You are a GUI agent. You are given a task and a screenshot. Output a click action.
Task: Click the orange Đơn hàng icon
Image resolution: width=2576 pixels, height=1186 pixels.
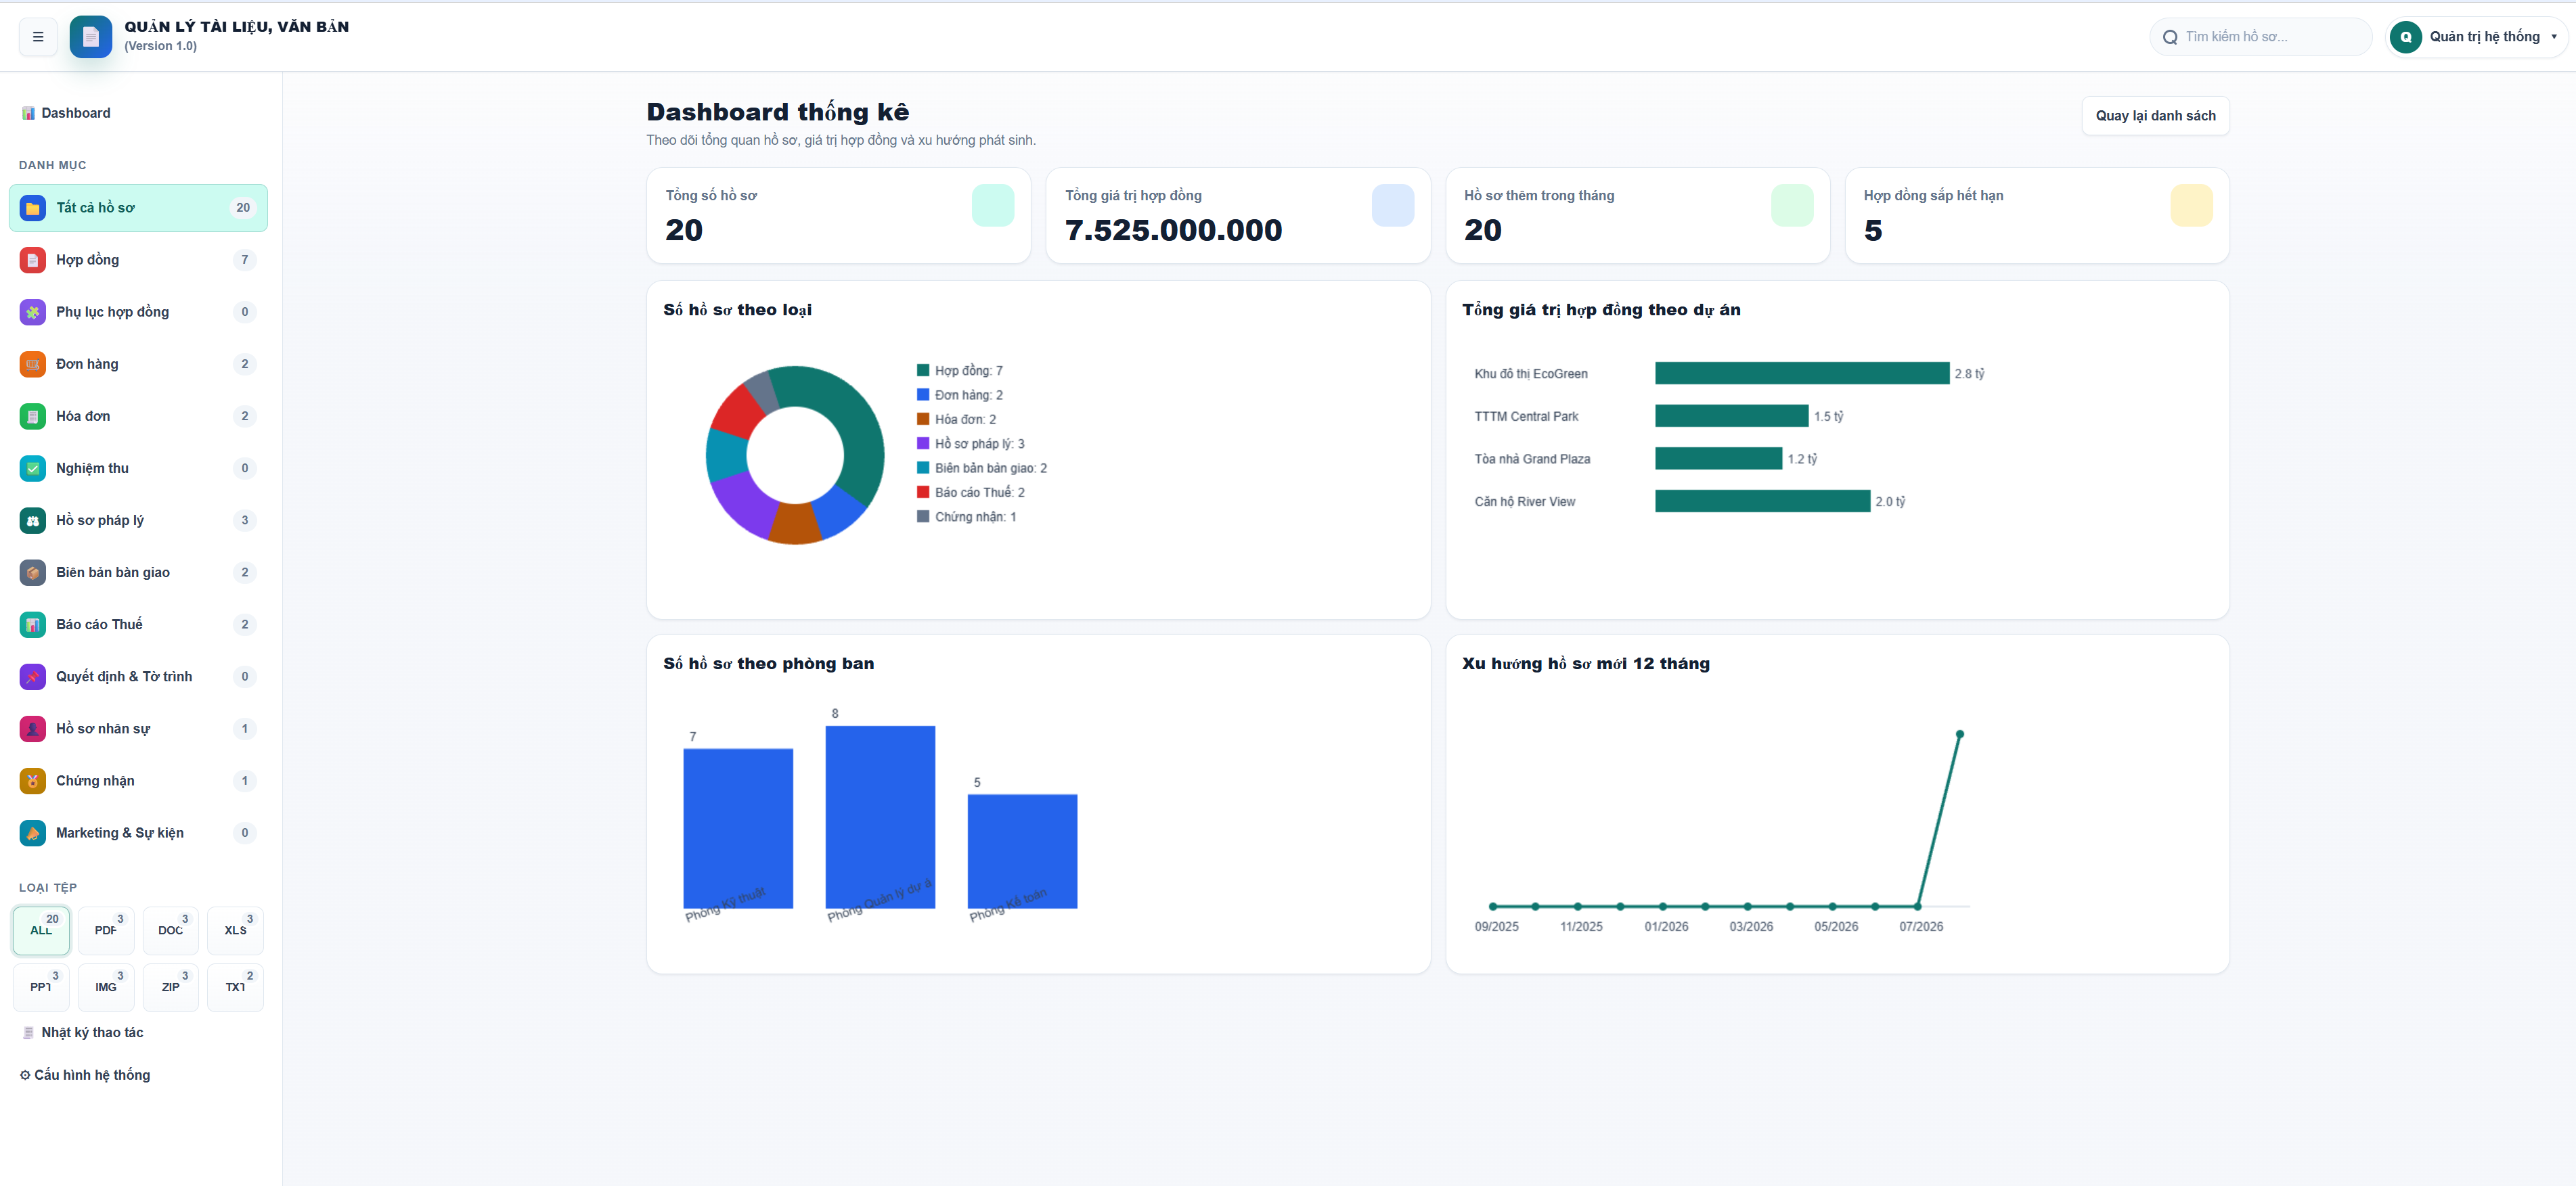[33, 364]
